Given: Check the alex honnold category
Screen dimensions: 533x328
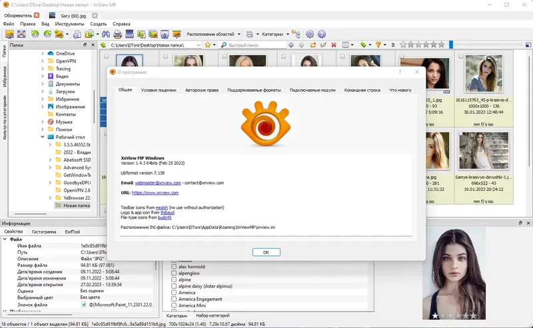Looking at the screenshot, I should (174, 267).
